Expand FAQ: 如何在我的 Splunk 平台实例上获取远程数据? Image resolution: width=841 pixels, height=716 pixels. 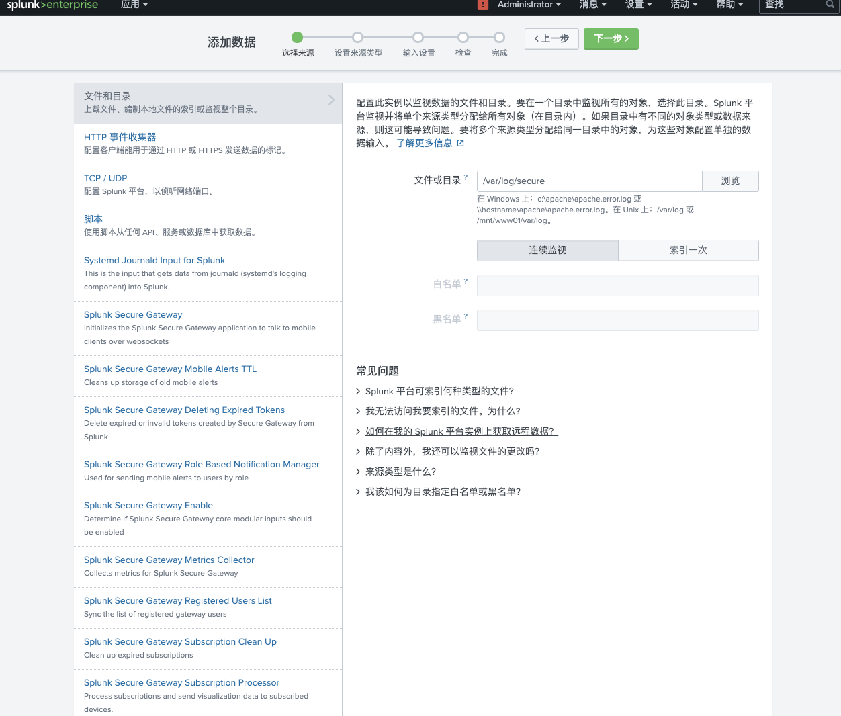click(x=457, y=431)
